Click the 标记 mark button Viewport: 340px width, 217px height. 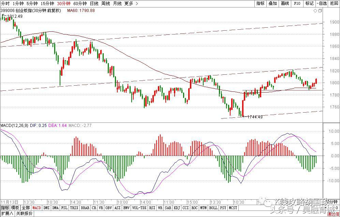pos(309,3)
